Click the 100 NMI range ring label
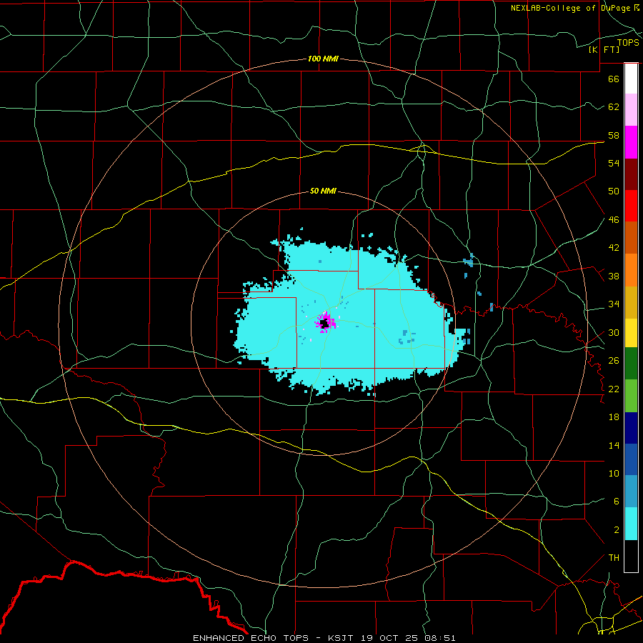Image resolution: width=643 pixels, height=643 pixels. pyautogui.click(x=323, y=59)
